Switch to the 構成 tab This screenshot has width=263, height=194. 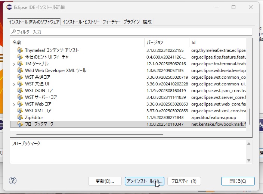point(147,22)
